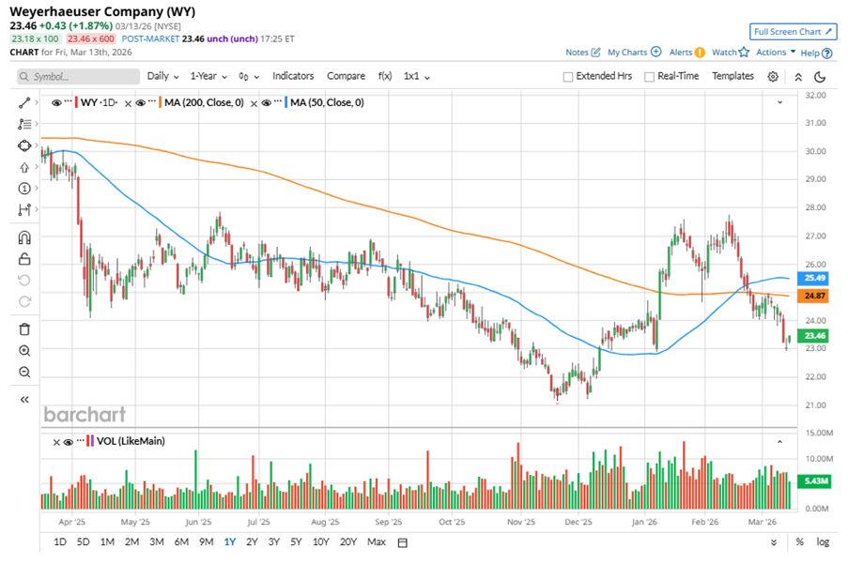This screenshot has width=848, height=564.
Task: Collapse the volume pane chevron
Action: pyautogui.click(x=779, y=441)
